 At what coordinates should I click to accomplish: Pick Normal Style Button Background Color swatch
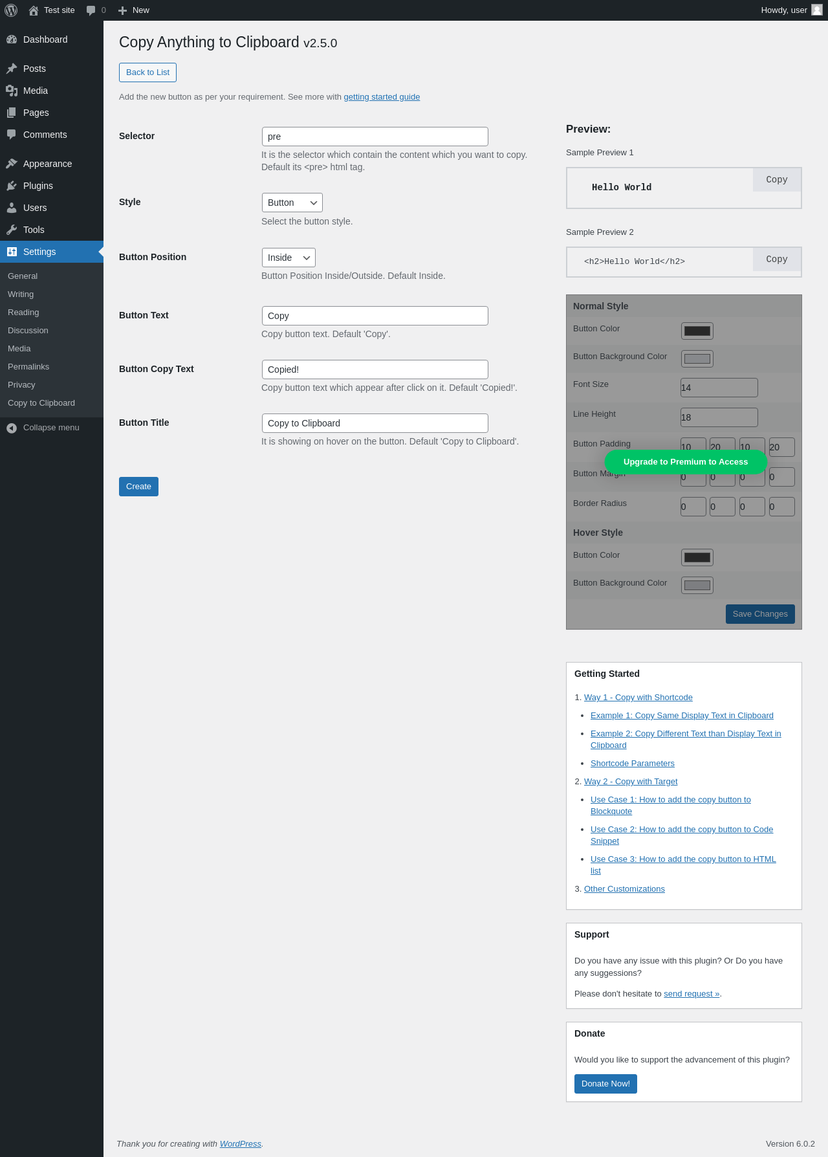click(x=697, y=358)
